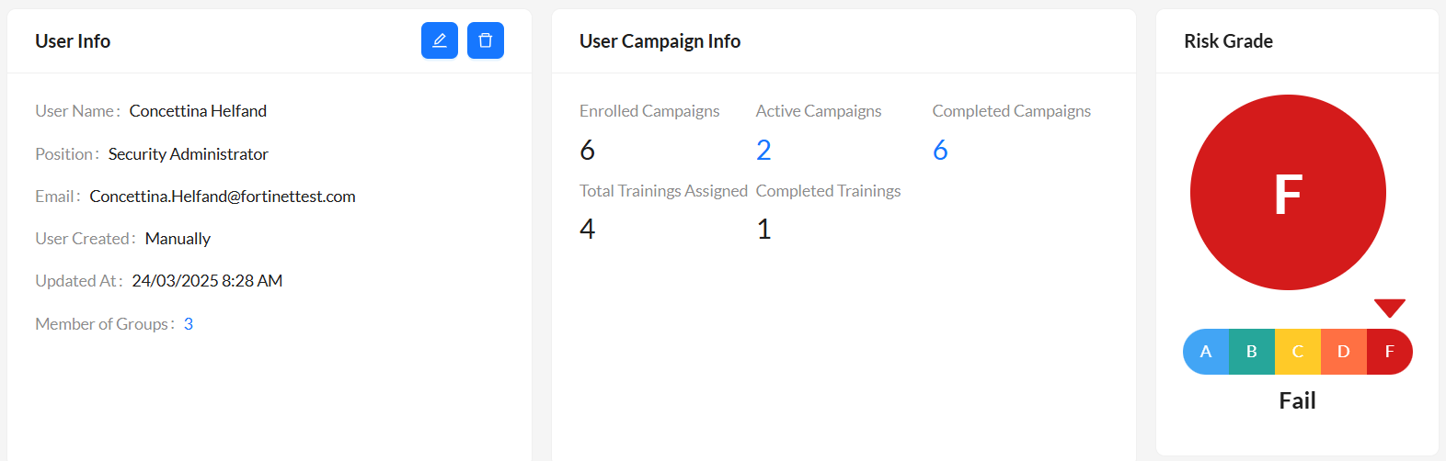Select the blue A grade segment
1446x461 pixels.
[1206, 352]
